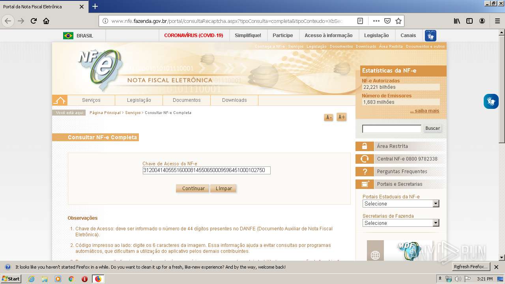The height and width of the screenshot is (284, 505).
Task: Open the Firefox account icon
Action: [x=482, y=21]
